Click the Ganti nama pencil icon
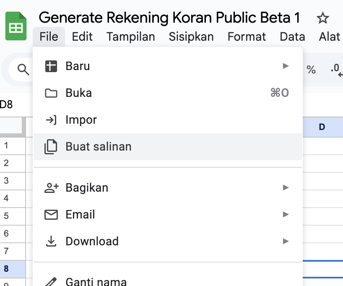 tap(51, 282)
